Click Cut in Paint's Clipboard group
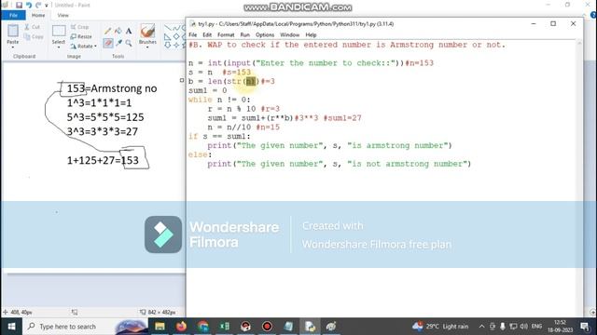This screenshot has height=335, width=597. coord(32,27)
